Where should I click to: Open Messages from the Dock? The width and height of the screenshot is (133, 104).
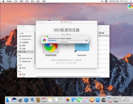coord(74,100)
